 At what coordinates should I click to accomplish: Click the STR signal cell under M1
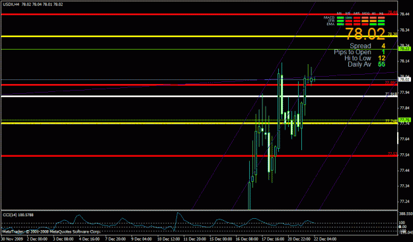pos(340,20)
